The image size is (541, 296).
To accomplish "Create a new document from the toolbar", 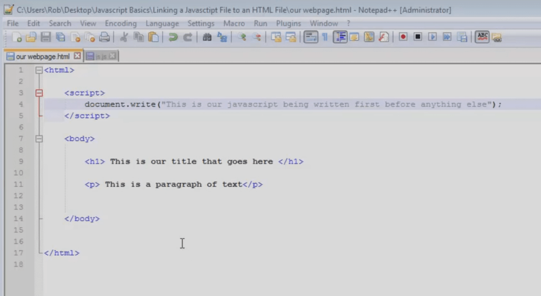I will click(16, 37).
